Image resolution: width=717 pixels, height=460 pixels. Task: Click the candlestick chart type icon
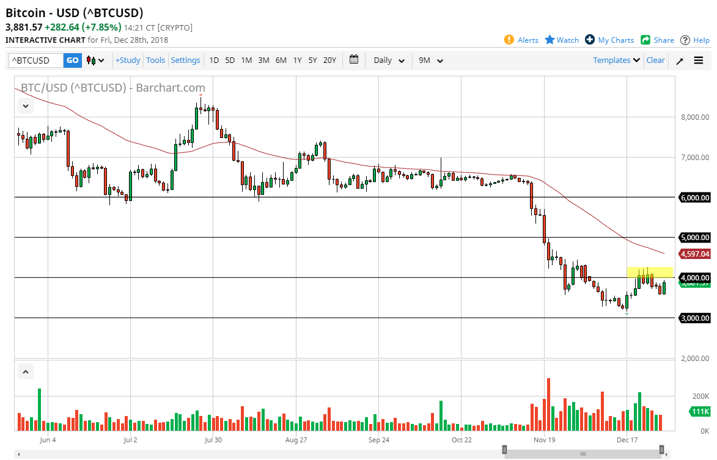[x=90, y=60]
